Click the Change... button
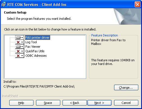Image resolution: width=142 pixels, height=109 pixels. point(126,88)
